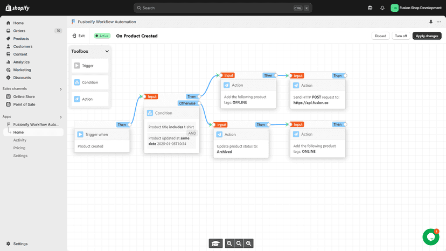Open Products in the sidebar
Viewport: 446px width, 251px height.
coord(21,39)
